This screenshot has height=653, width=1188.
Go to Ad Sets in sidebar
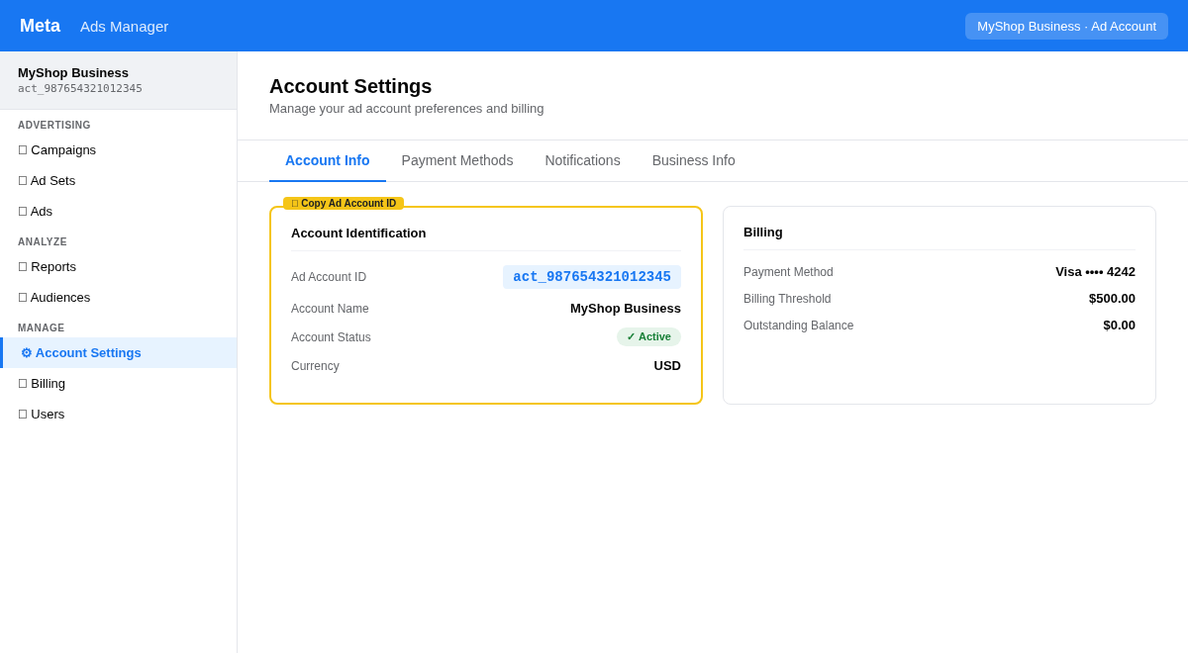click(x=118, y=180)
